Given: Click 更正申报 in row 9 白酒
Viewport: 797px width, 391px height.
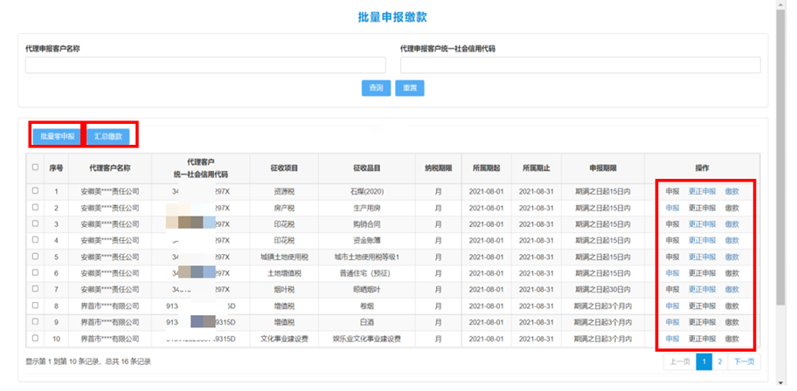Looking at the screenshot, I should (703, 322).
